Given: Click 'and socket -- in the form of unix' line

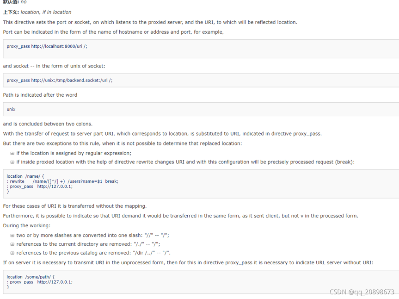Looking at the screenshot, I should (x=54, y=66).
